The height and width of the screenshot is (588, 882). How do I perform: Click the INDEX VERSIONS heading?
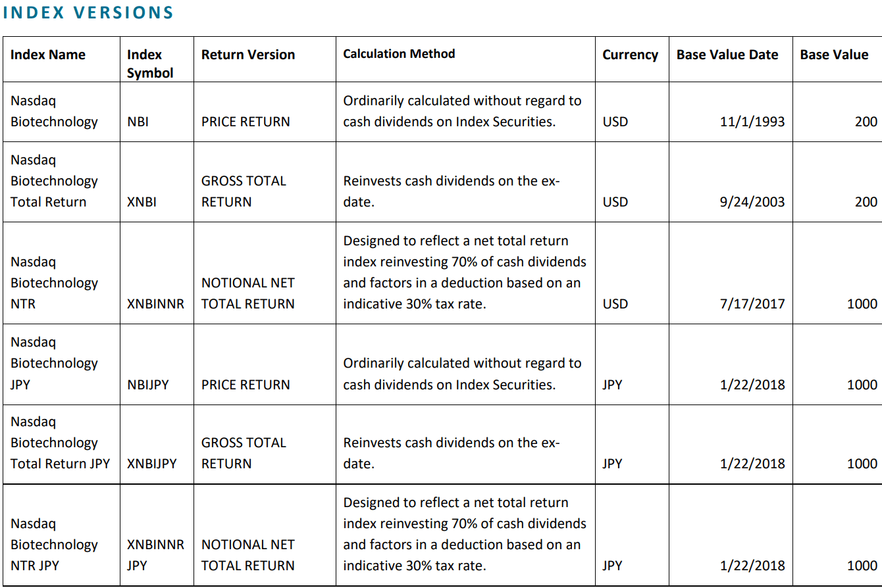[88, 12]
